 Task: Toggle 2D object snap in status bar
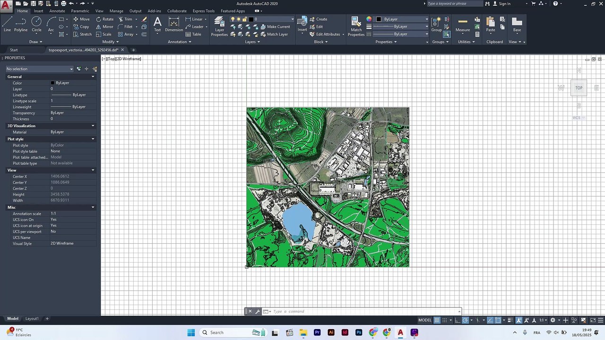pos(498,320)
